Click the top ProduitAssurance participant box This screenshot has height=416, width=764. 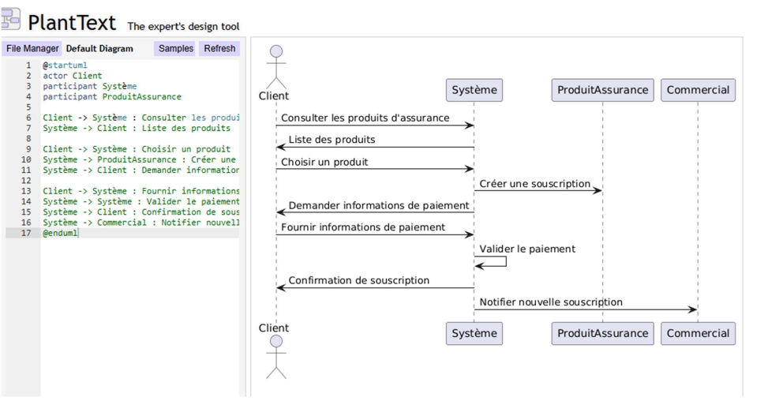click(603, 90)
